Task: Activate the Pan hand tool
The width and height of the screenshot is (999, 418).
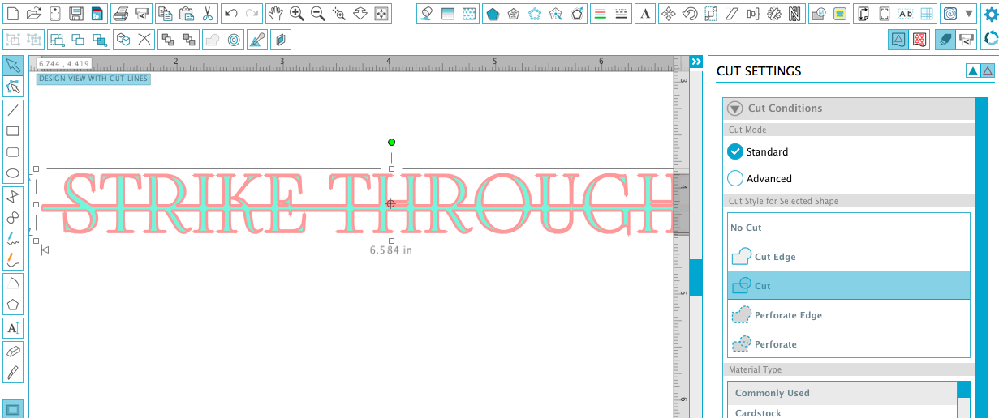Action: click(276, 14)
